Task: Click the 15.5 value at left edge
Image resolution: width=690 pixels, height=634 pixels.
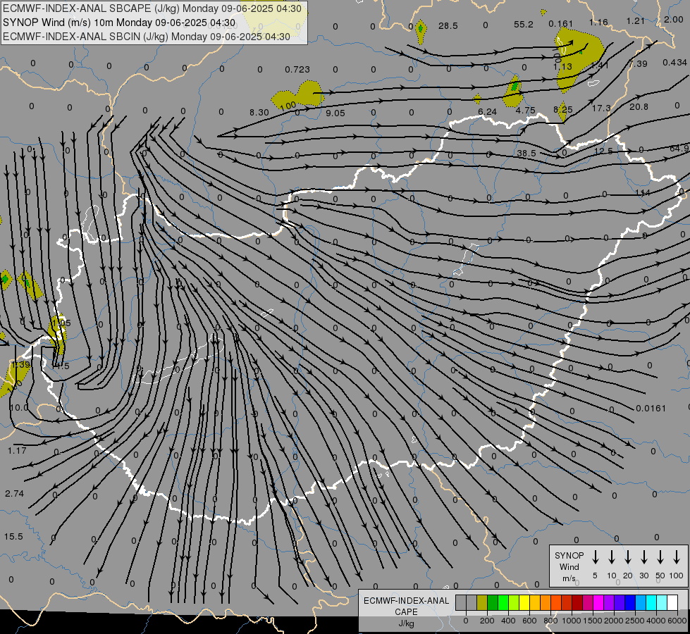Action: pyautogui.click(x=13, y=537)
